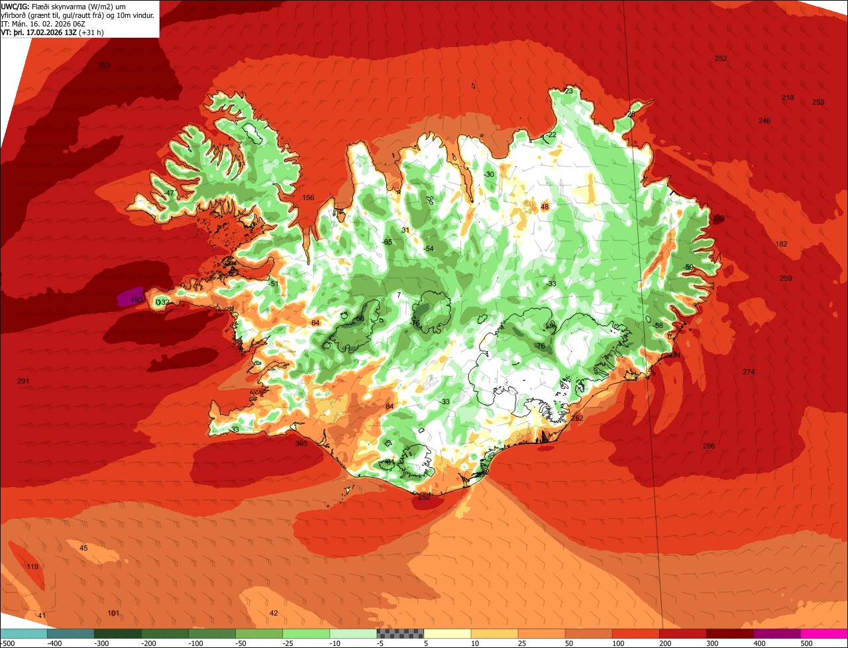Click the legend swatch between -200 and -100

click(x=164, y=633)
